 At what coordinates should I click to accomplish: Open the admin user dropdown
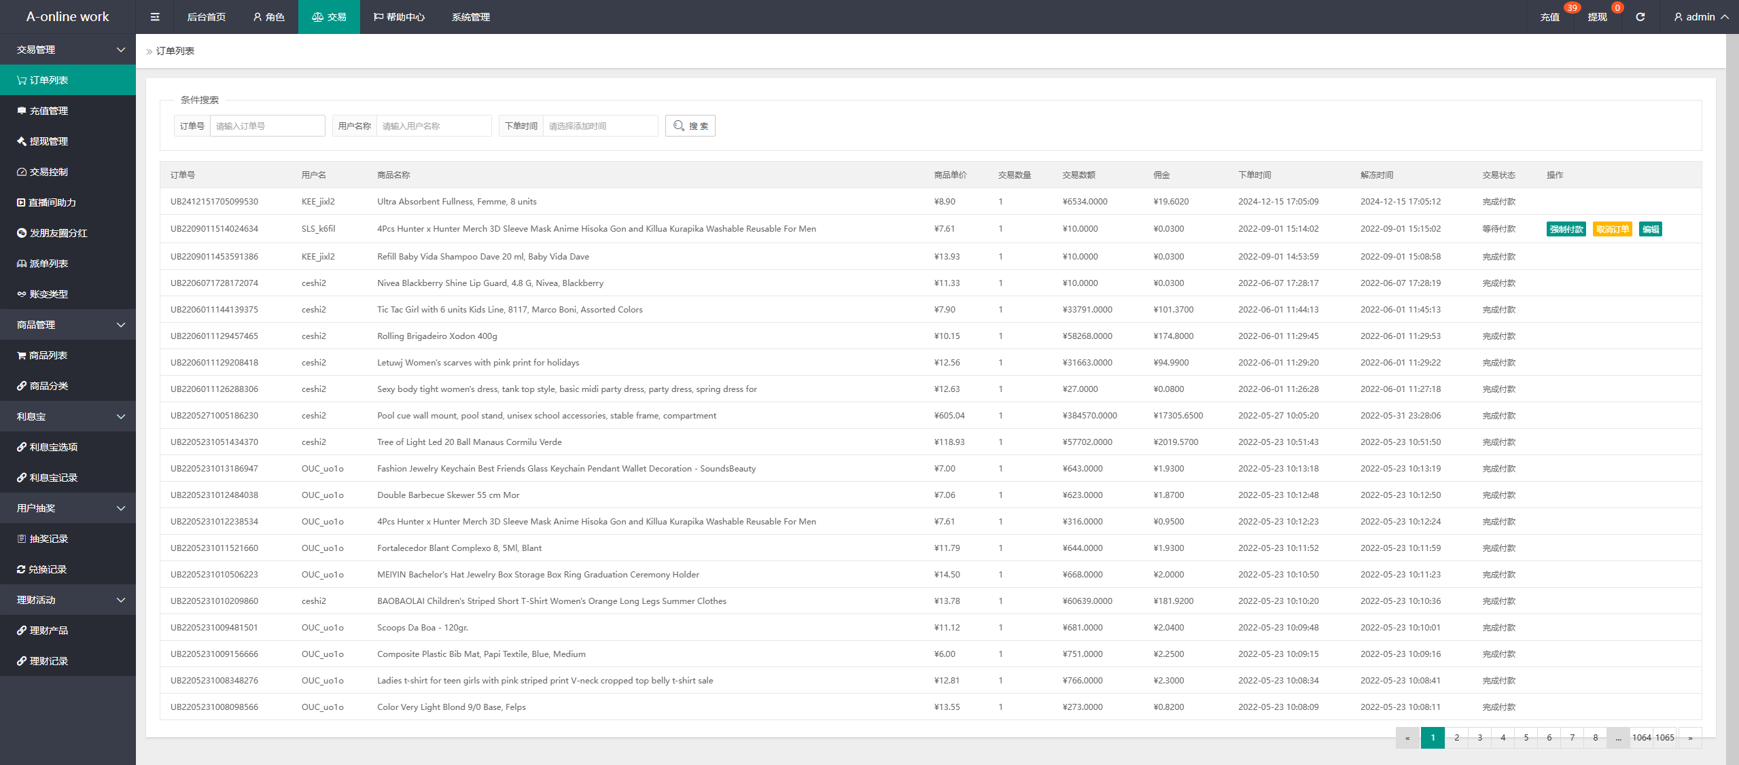pyautogui.click(x=1701, y=17)
